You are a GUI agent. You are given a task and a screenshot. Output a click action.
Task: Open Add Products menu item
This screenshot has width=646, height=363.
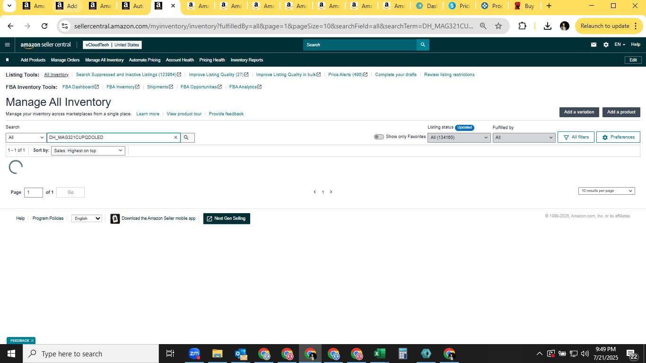(x=33, y=60)
